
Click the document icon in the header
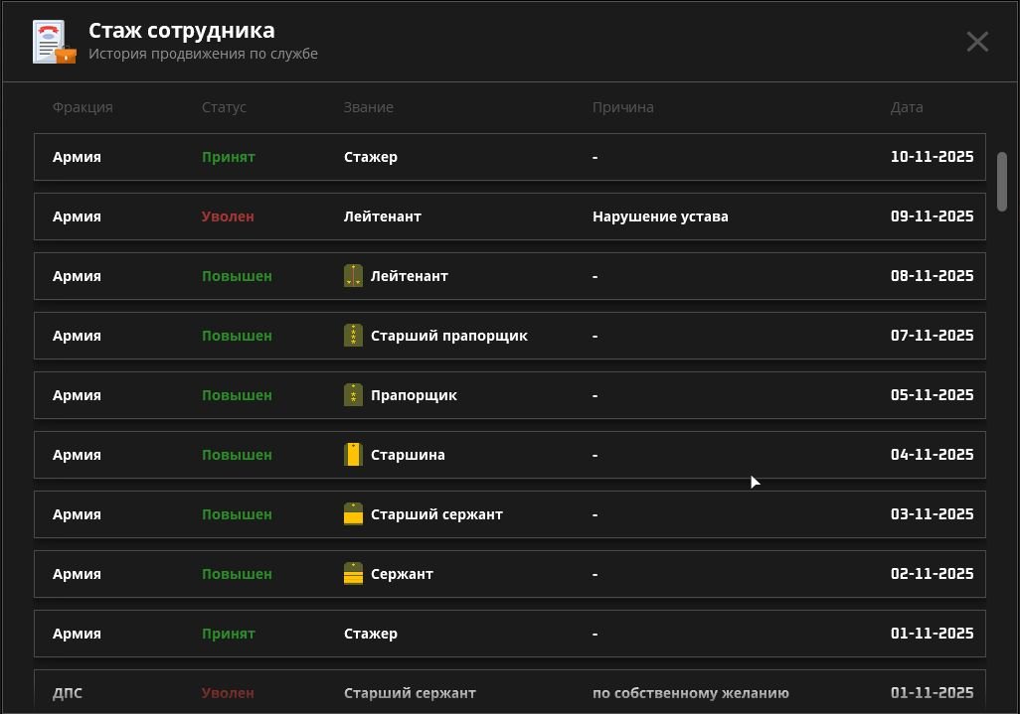pyautogui.click(x=48, y=38)
